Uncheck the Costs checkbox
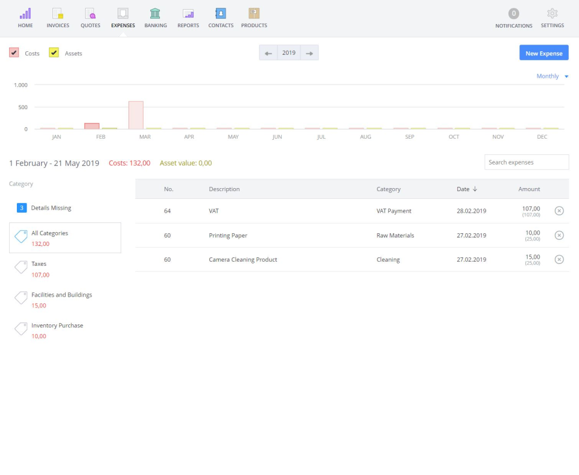Viewport: 579px width, 475px height. [14, 53]
